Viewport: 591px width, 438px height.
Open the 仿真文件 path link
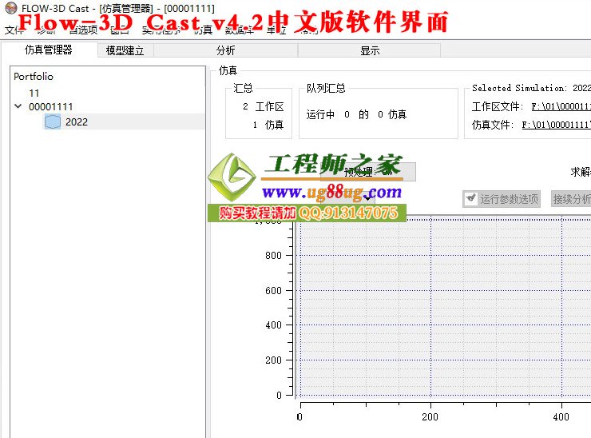(x=557, y=125)
